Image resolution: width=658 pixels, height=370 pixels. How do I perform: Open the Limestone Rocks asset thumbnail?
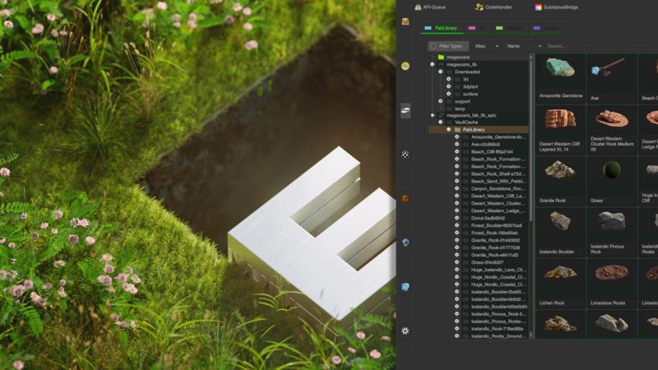(611, 283)
